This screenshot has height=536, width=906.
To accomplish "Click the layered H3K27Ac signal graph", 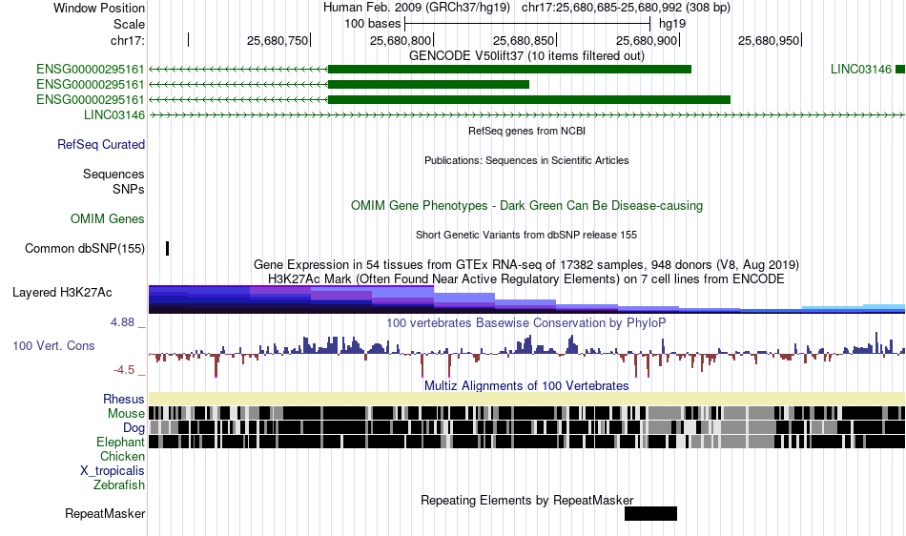I will (526, 299).
